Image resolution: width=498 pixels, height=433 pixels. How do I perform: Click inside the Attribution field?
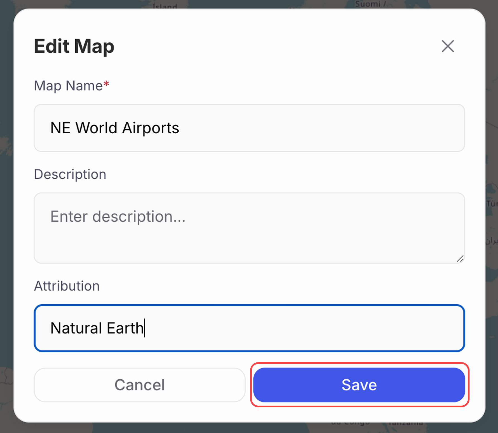pos(248,328)
